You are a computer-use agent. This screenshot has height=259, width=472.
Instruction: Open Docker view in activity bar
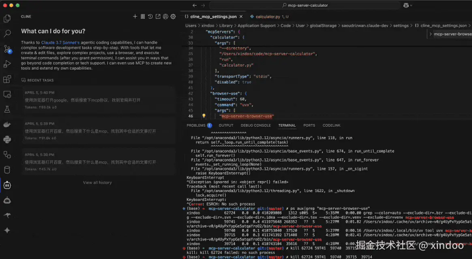7,125
